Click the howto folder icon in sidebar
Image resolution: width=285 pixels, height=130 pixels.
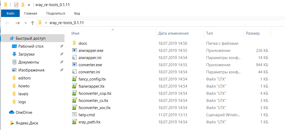[14, 86]
